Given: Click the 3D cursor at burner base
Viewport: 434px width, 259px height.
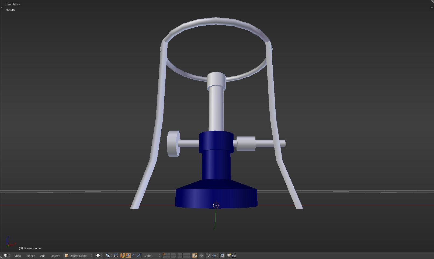Looking at the screenshot, I should pyautogui.click(x=216, y=205).
